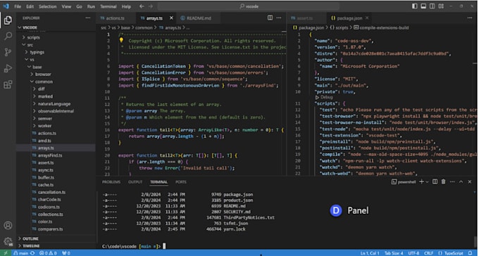
Task: Open the Search view in activity bar
Action: coord(8,36)
